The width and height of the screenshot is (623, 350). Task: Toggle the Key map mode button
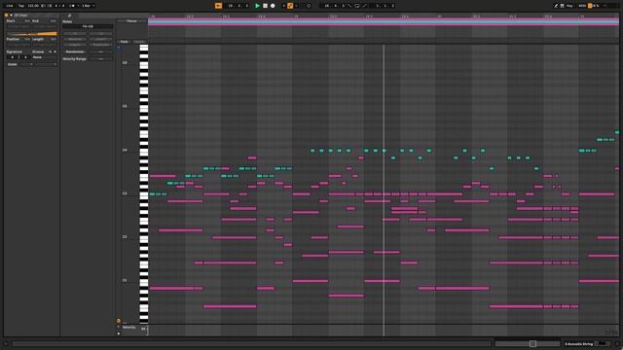tap(569, 6)
